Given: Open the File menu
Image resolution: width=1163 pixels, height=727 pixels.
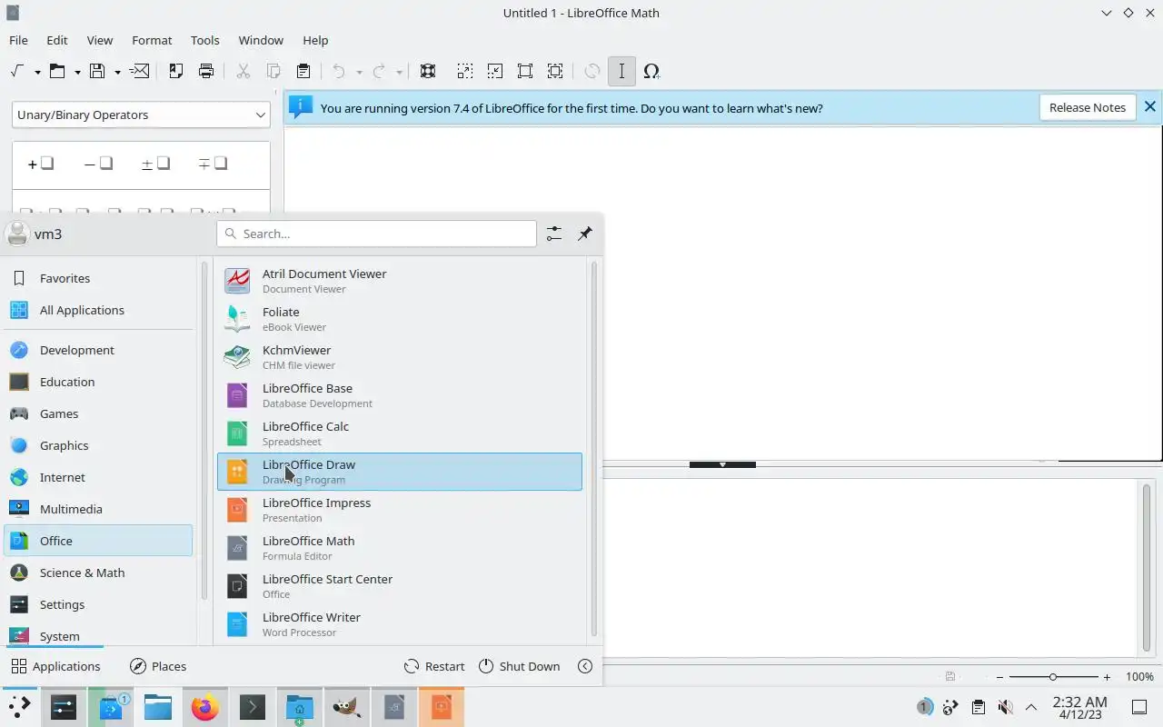Looking at the screenshot, I should coord(18,40).
